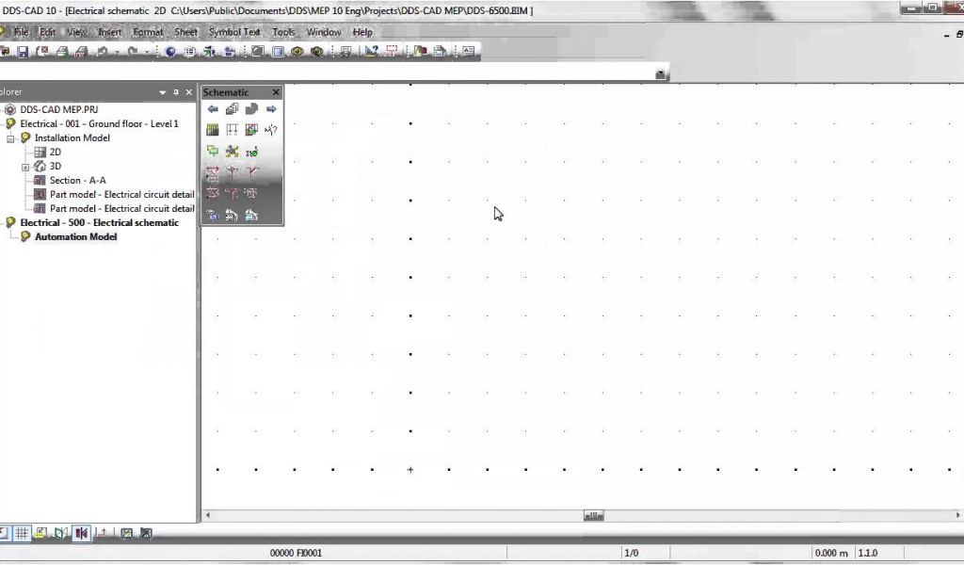Open the explorer panel dropdown arrow
The width and height of the screenshot is (964, 565).
point(163,92)
